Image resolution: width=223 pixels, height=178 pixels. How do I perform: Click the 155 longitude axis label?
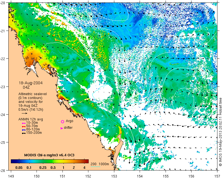[x=166, y=176]
